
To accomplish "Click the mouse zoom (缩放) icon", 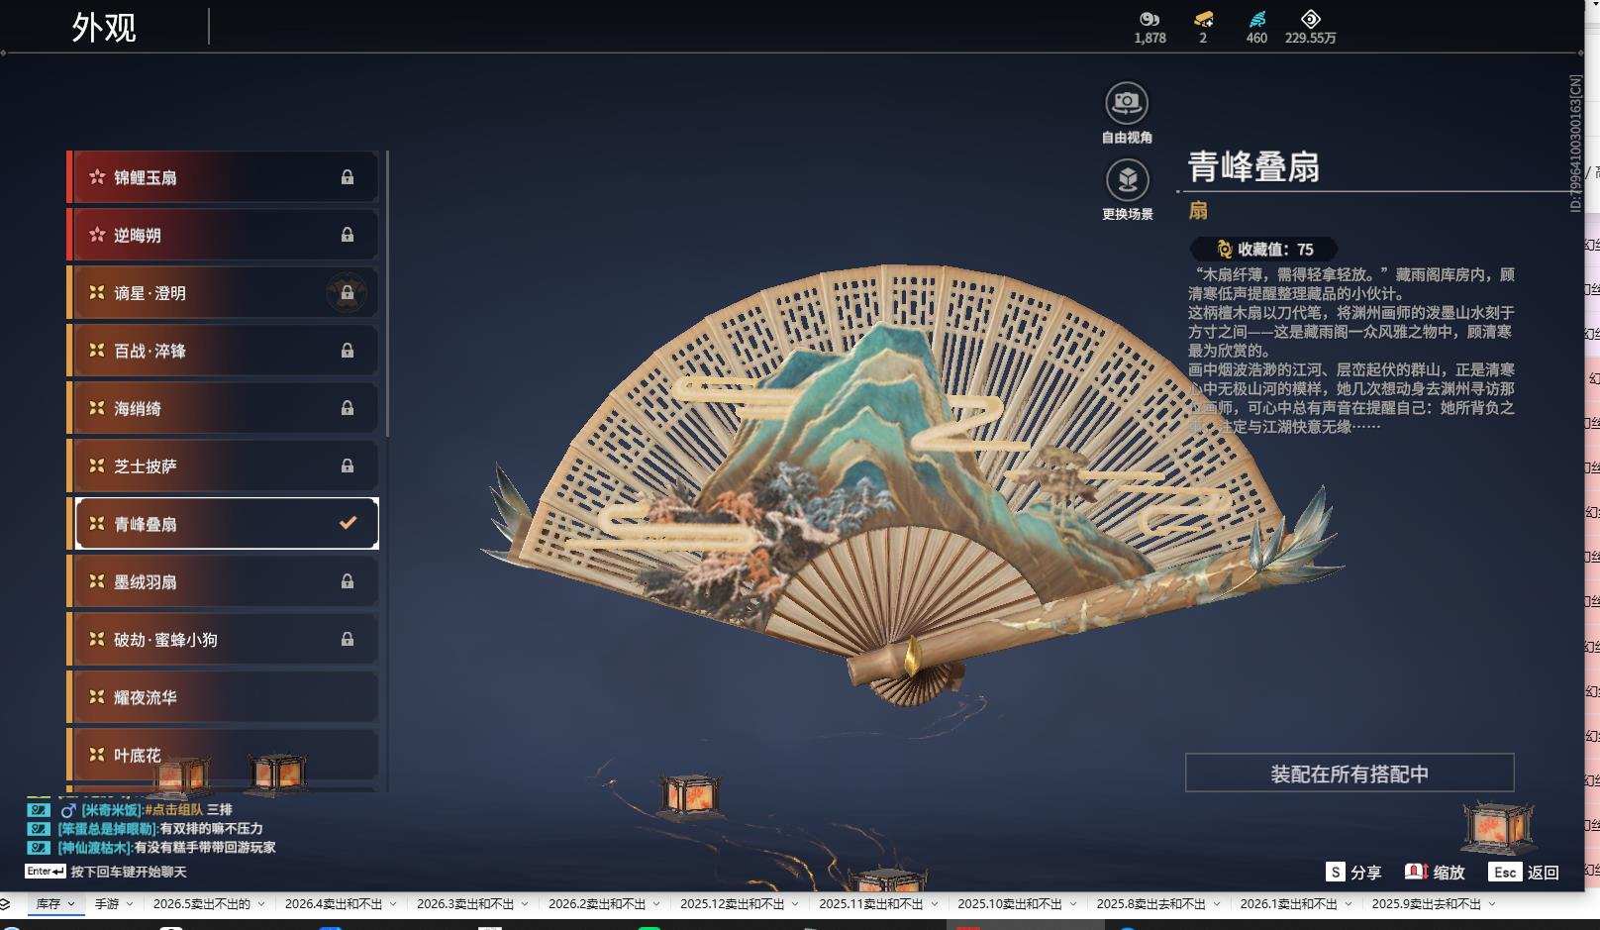I will (1416, 872).
